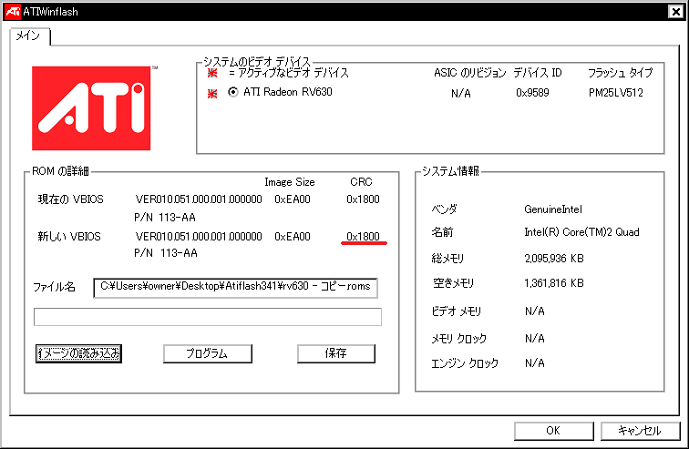Screen dimensions: 689x449
Task: Click the 新しい VBIOS version string
Action: pos(199,237)
